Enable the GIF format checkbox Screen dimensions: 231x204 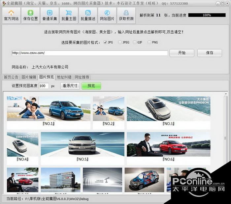[x=135, y=42]
